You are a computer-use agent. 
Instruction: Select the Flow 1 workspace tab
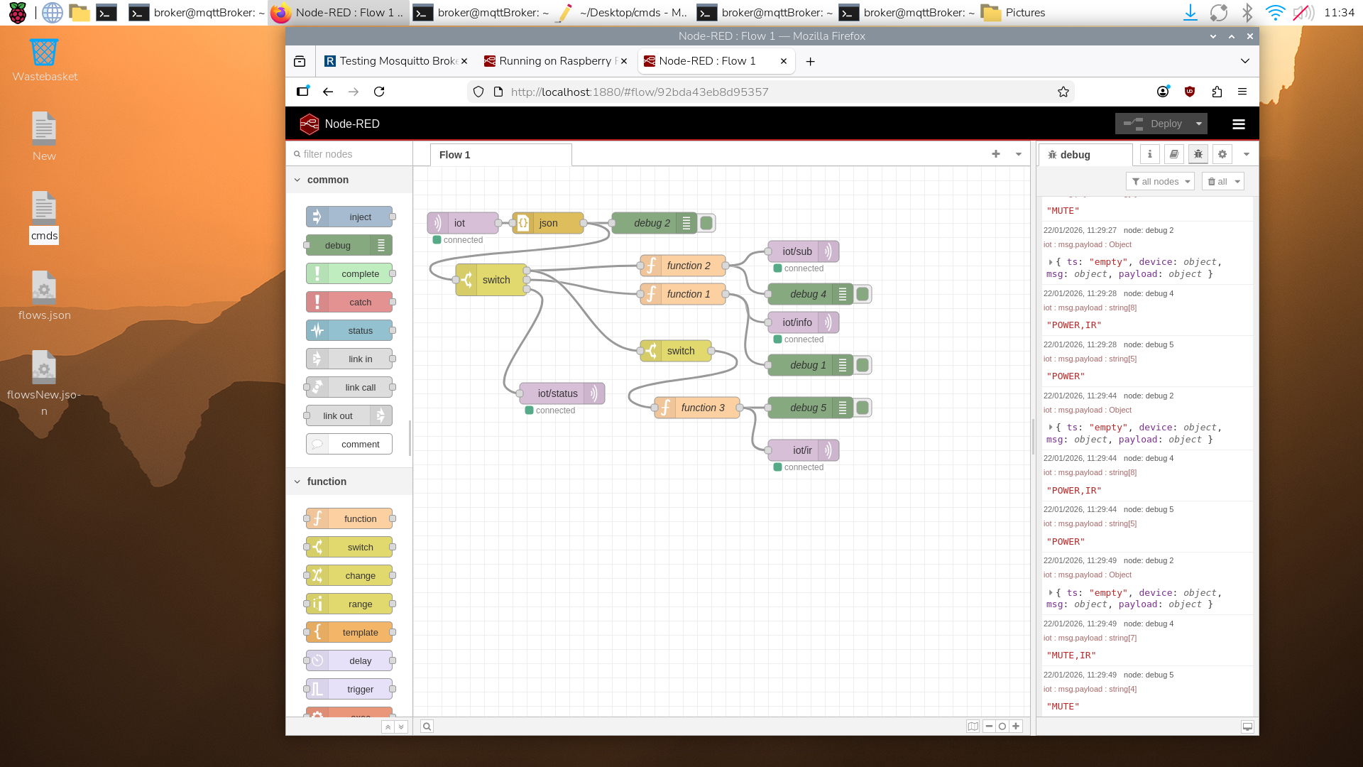click(x=500, y=155)
